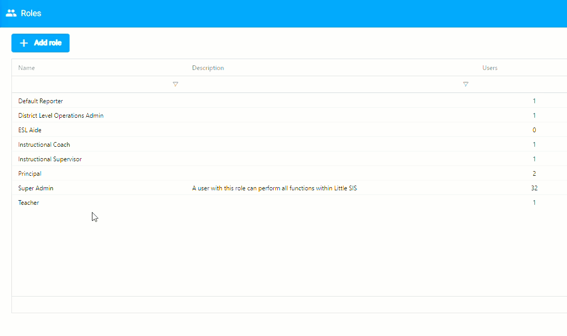Click user count 1 for District Level Operations Admin
The image size is (567, 336).
(x=534, y=116)
